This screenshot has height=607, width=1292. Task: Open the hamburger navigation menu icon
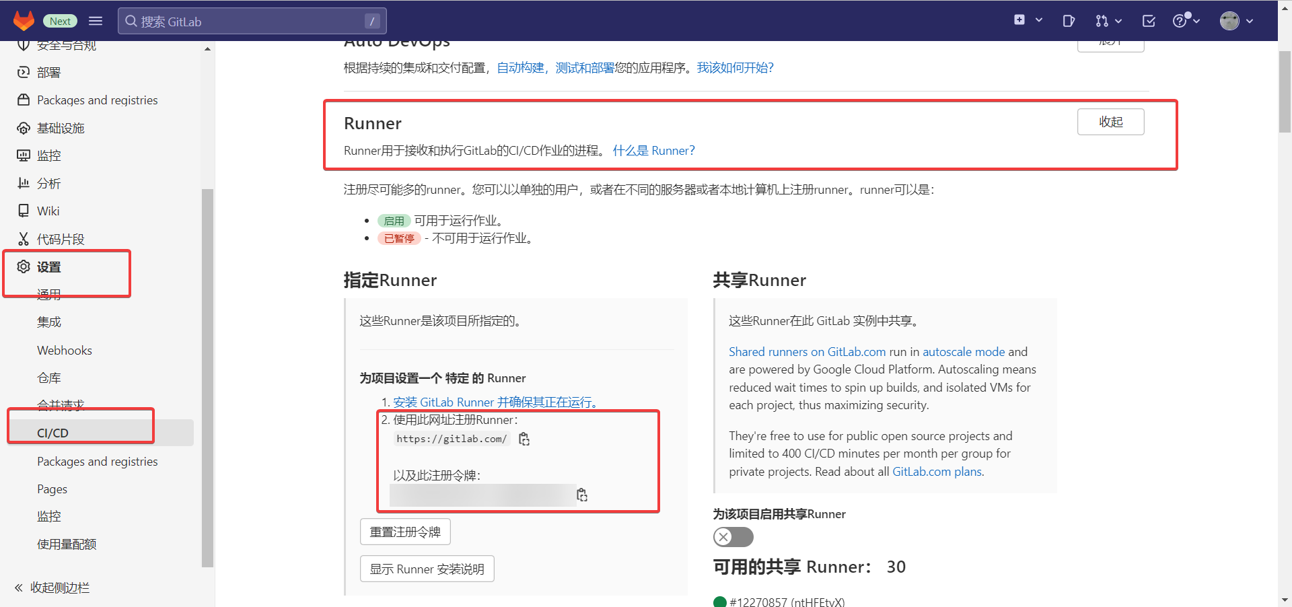tap(96, 21)
